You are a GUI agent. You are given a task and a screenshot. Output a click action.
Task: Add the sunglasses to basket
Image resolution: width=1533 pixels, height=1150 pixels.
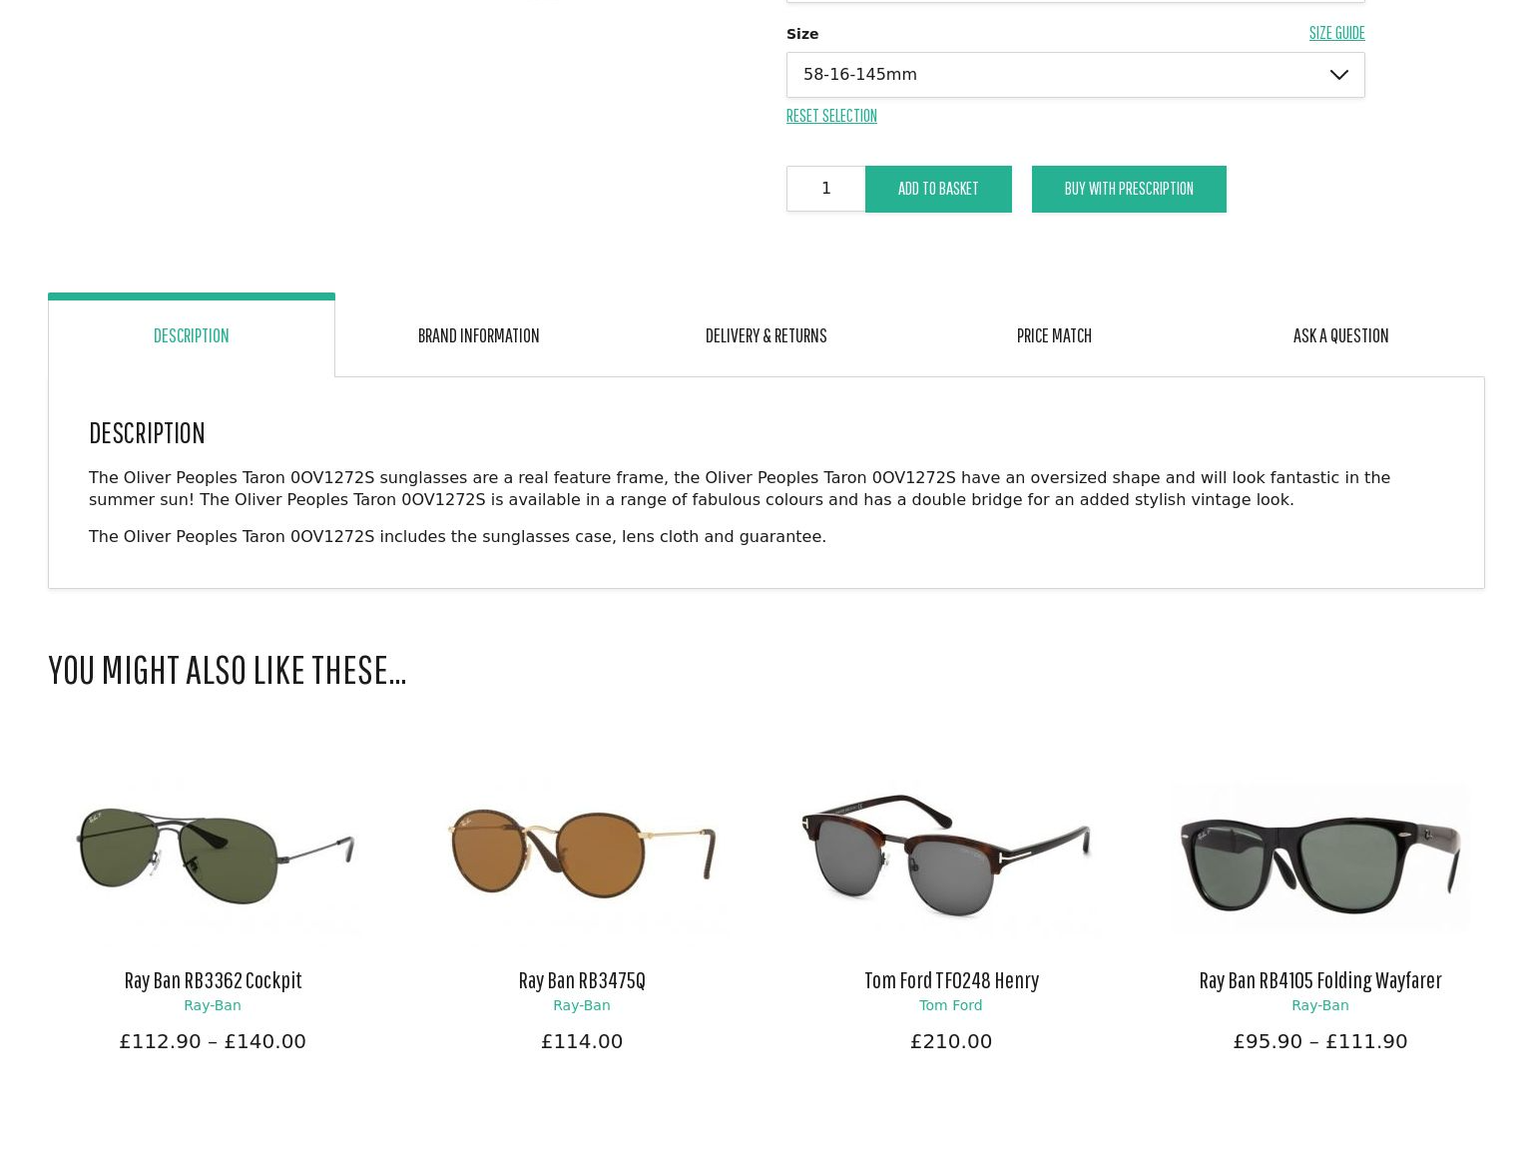938,189
